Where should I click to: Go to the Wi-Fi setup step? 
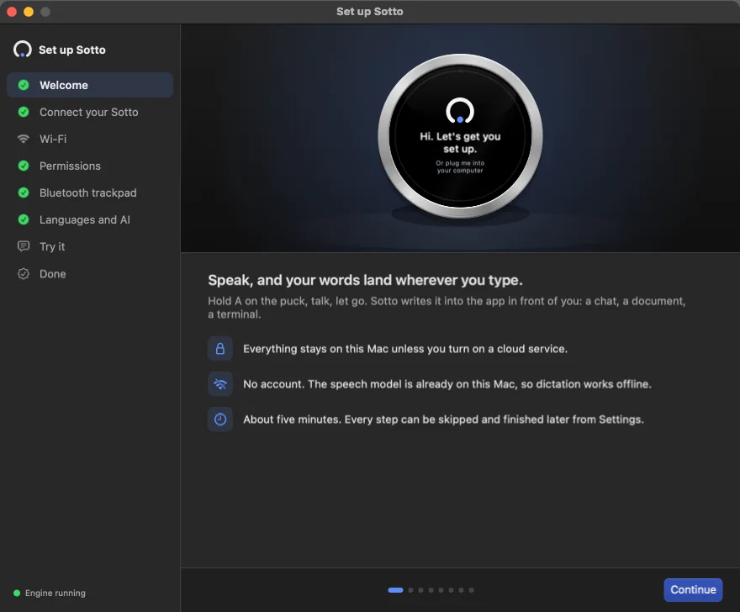click(90, 139)
